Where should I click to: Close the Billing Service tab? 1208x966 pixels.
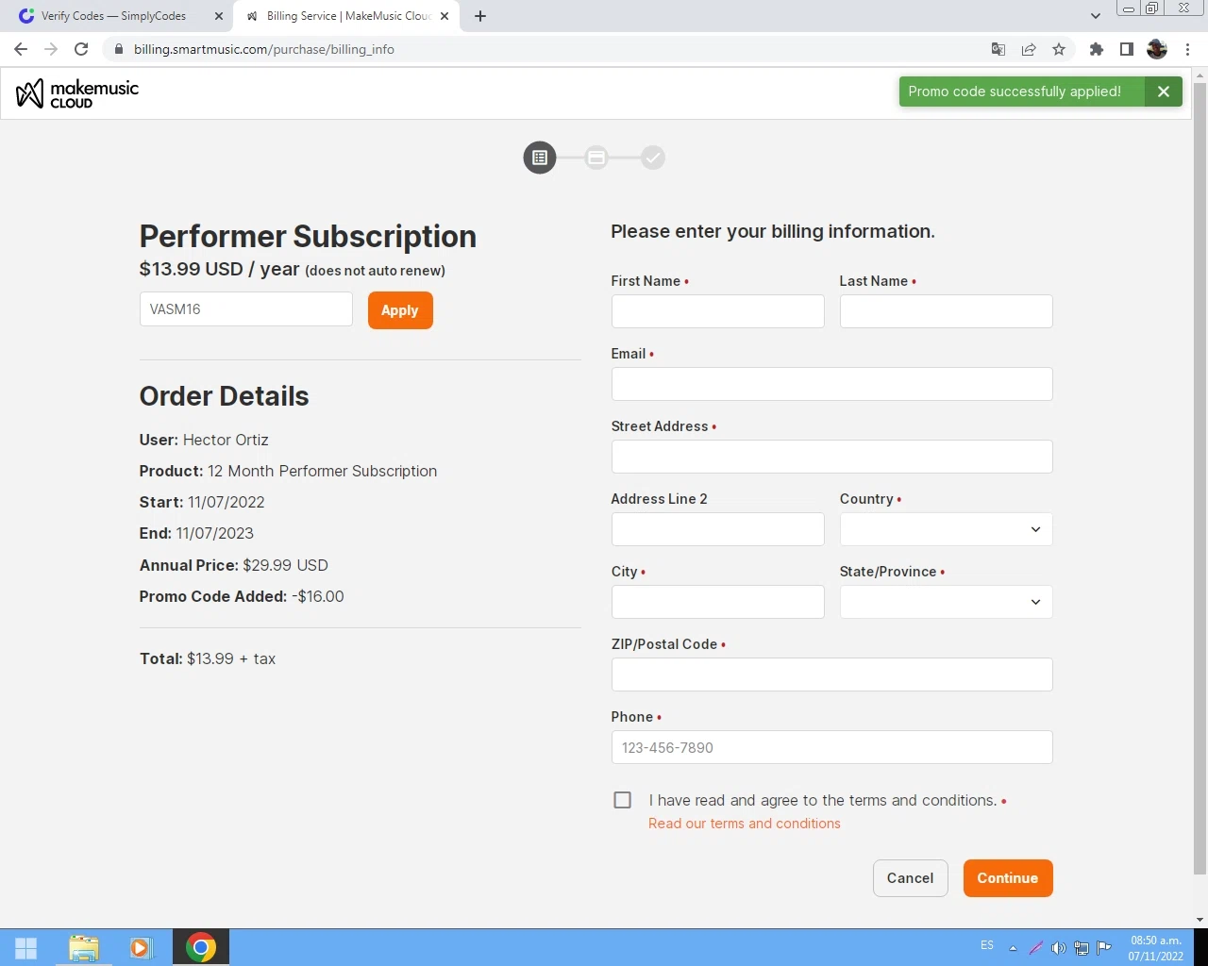[x=445, y=16]
